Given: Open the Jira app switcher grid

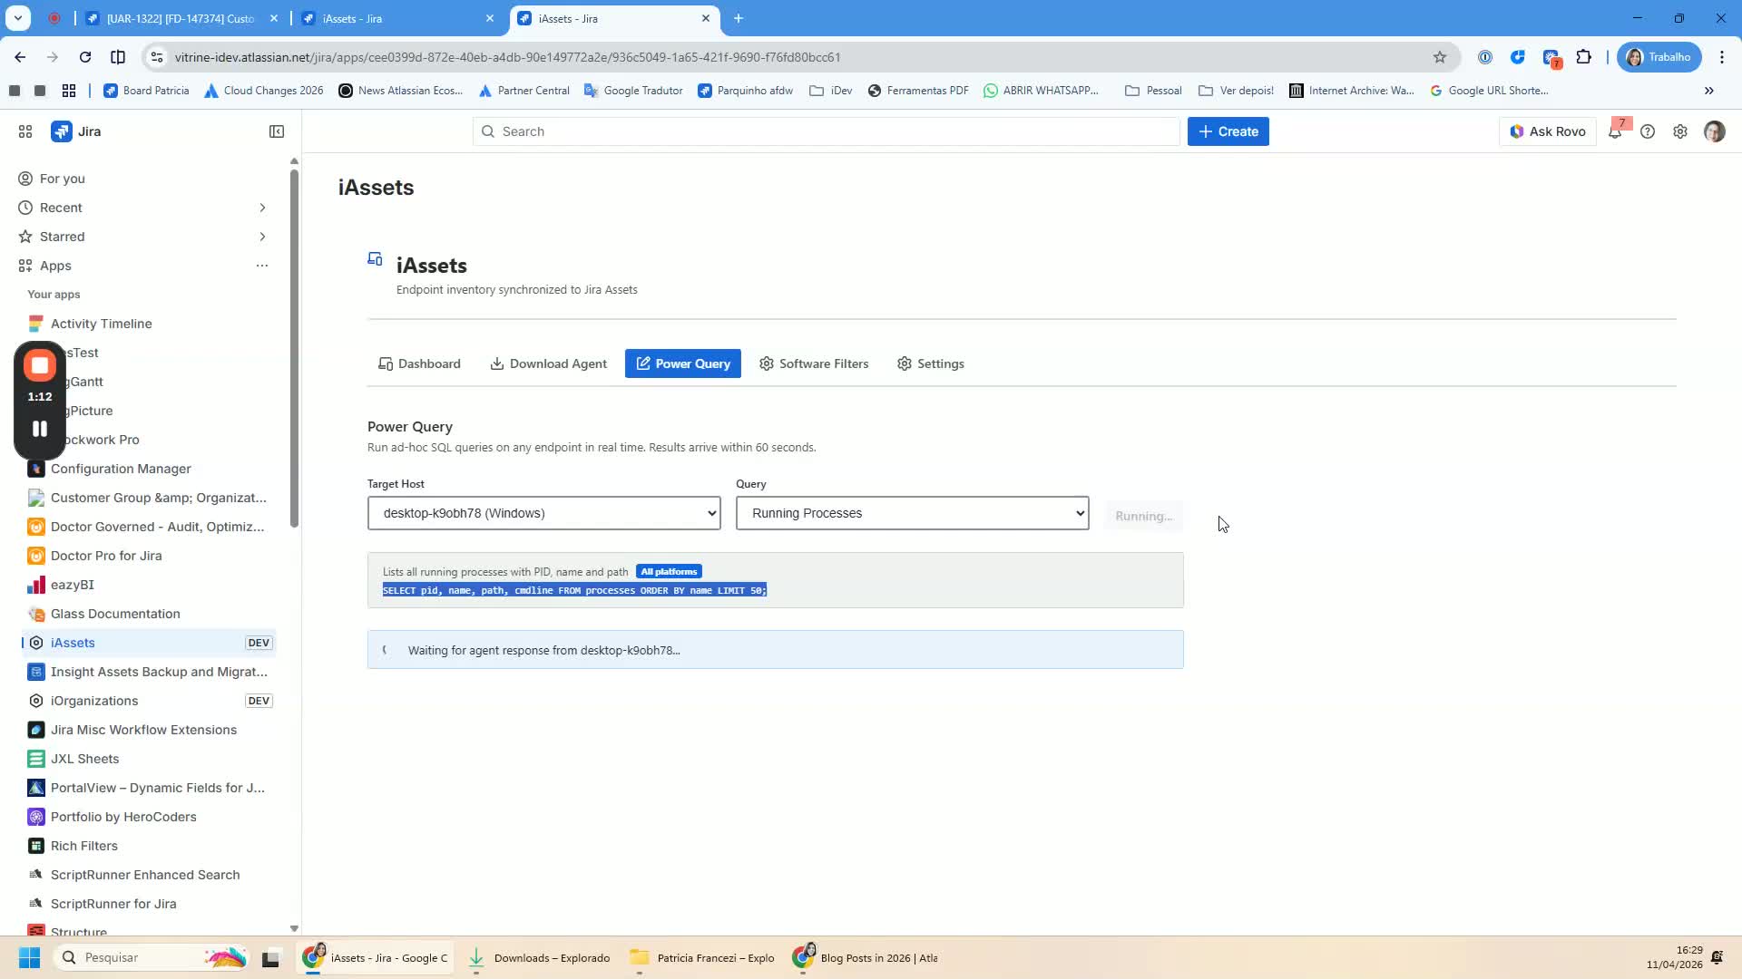Looking at the screenshot, I should click(25, 131).
